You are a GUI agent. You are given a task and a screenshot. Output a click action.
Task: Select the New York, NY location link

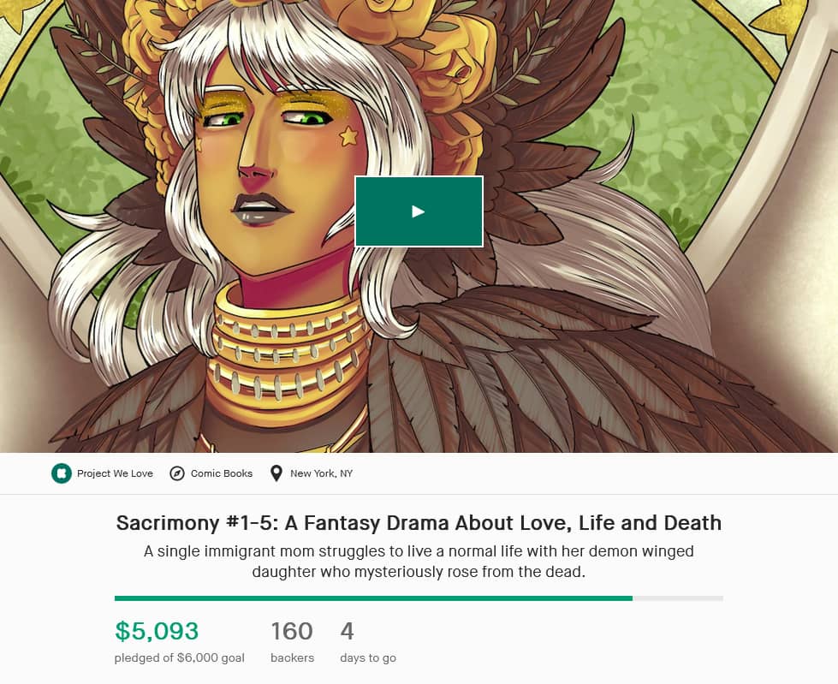pos(321,473)
